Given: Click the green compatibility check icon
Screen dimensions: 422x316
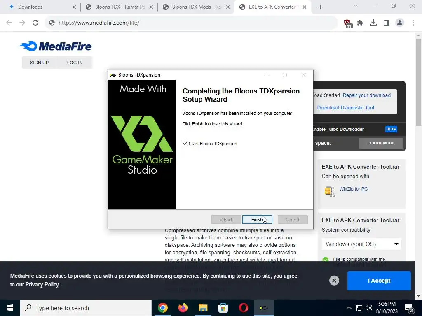Looking at the screenshot, I should (326, 260).
